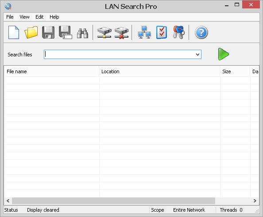Click the horizontal scrollbar thumb
Viewport: 263px width, 217px height.
pyautogui.click(x=113, y=201)
